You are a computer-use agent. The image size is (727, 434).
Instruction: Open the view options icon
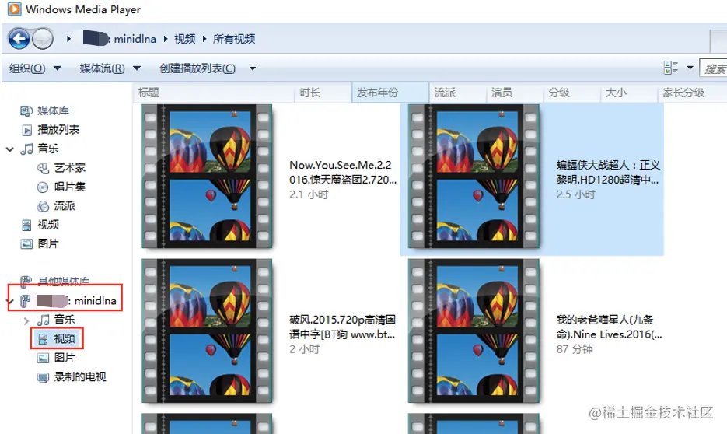670,68
